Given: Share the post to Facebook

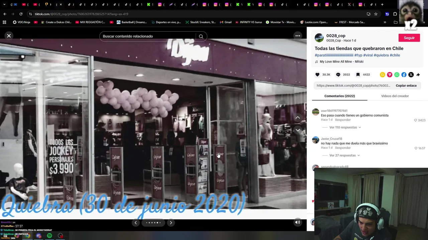Looking at the screenshot, I should click(x=404, y=75).
